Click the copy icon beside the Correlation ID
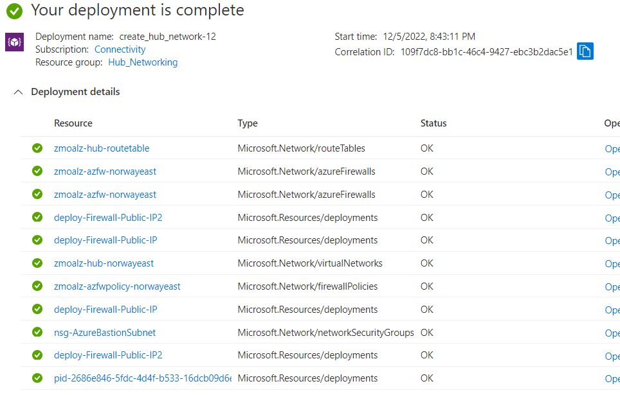The width and height of the screenshot is (620, 395). [585, 51]
